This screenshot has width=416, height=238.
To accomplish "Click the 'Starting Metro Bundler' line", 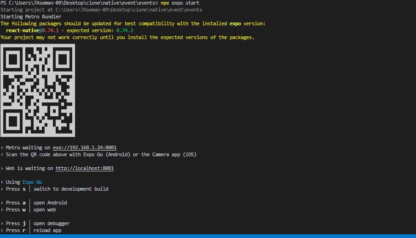I will (x=31, y=17).
